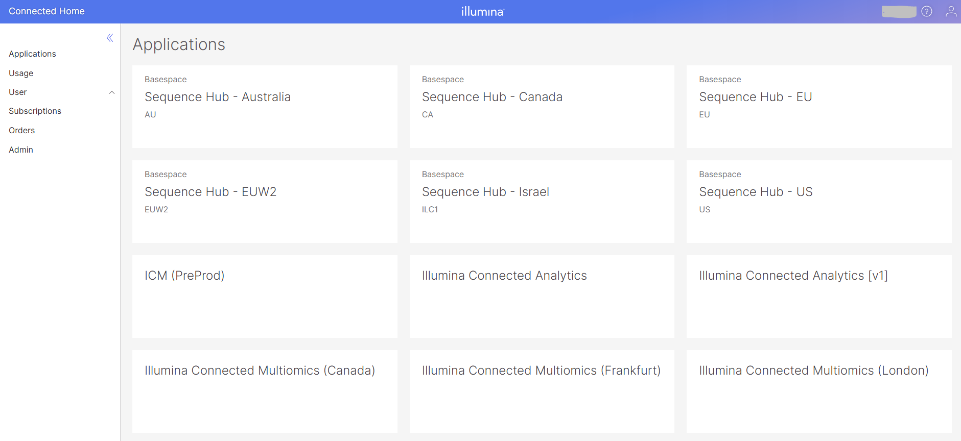961x441 pixels.
Task: Open the Admin sidebar item
Action: pyautogui.click(x=21, y=150)
